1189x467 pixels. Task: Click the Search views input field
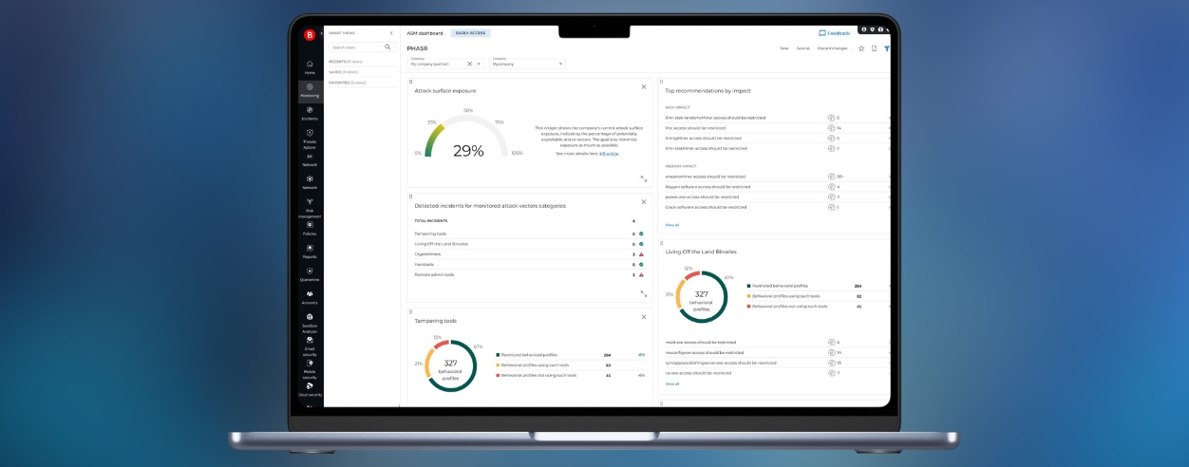(355, 47)
